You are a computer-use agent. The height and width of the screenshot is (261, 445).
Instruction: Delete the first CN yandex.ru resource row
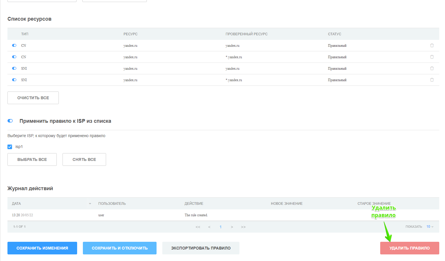click(432, 45)
